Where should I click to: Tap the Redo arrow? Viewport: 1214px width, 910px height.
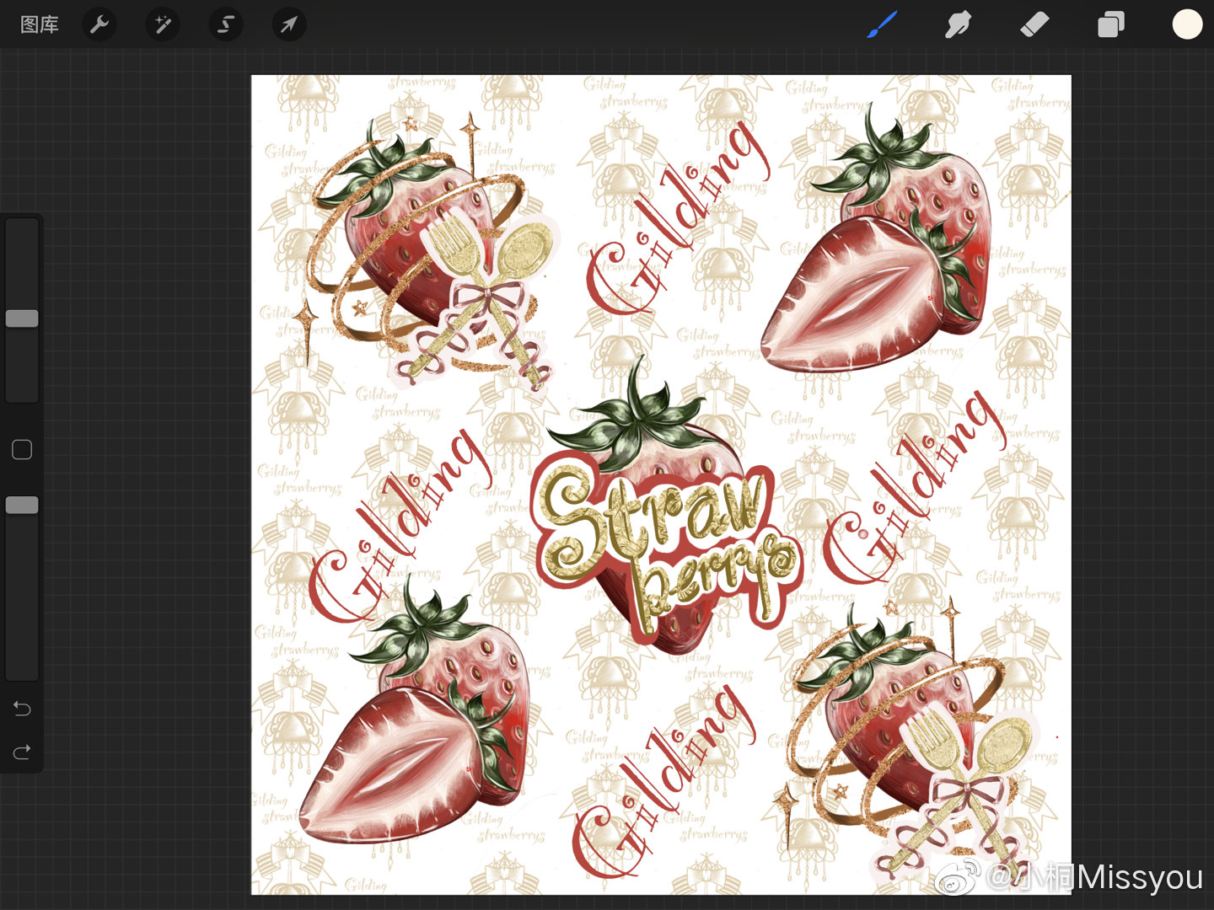[x=23, y=752]
